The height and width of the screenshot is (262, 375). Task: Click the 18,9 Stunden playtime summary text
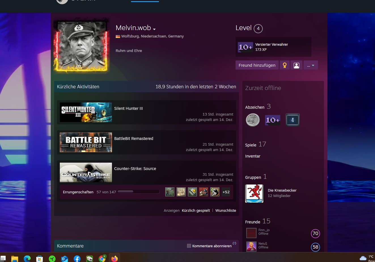(x=196, y=87)
